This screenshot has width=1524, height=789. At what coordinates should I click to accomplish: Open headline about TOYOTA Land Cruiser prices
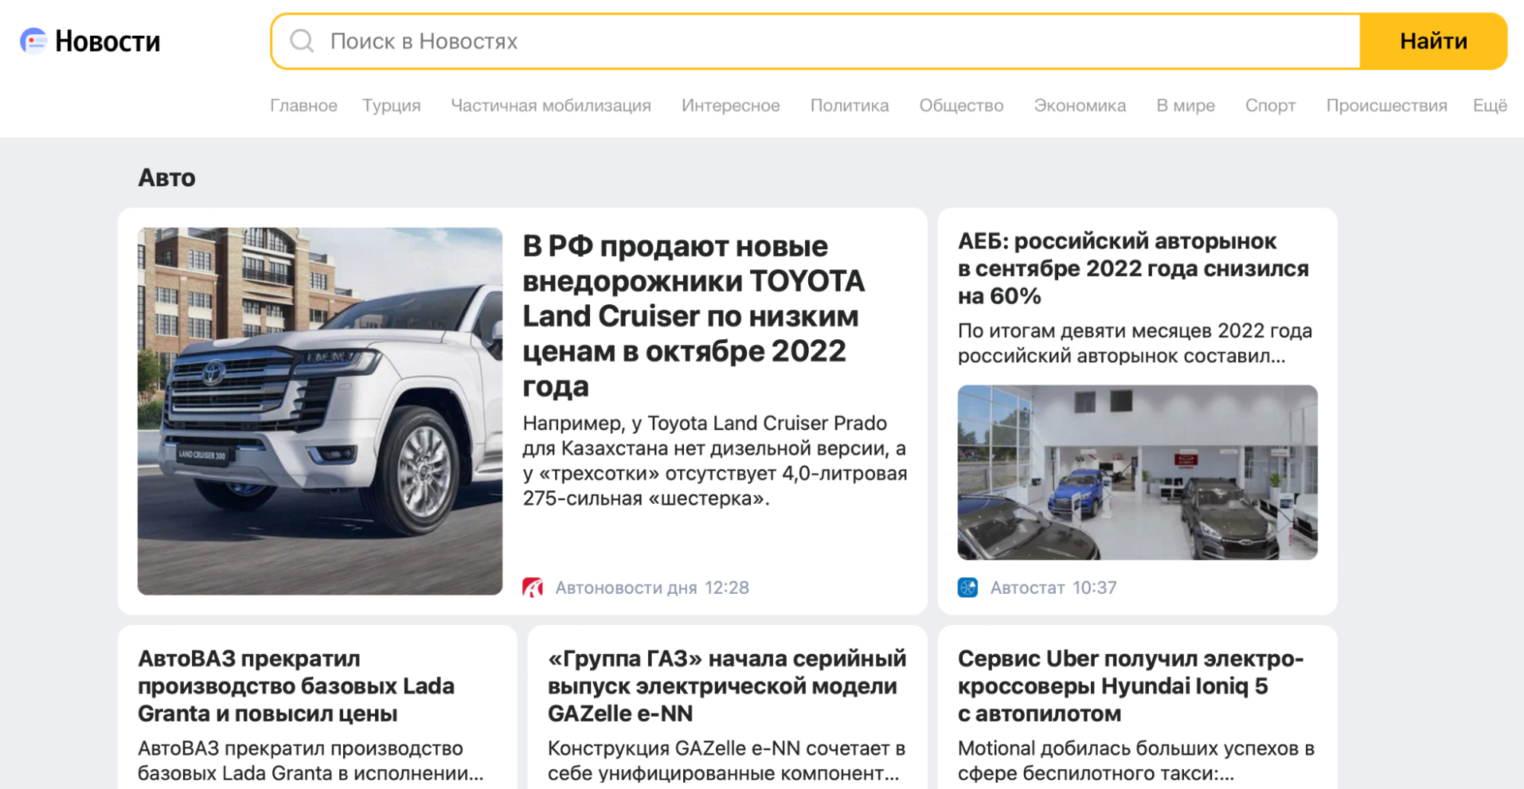point(694,316)
